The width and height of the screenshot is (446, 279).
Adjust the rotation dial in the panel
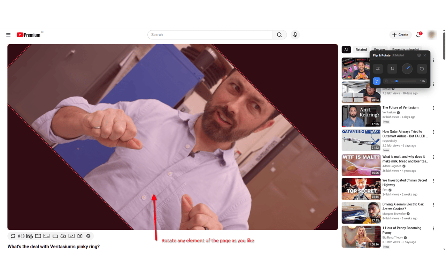click(407, 69)
